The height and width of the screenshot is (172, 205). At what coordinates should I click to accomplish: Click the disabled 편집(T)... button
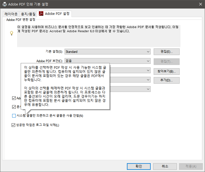(167, 62)
